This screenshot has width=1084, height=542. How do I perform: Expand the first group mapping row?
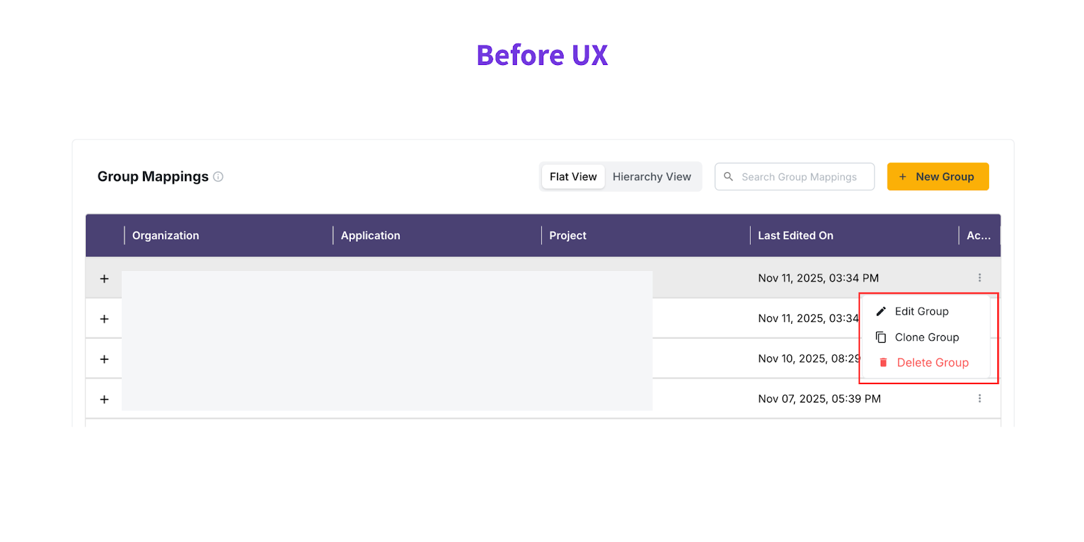104,278
